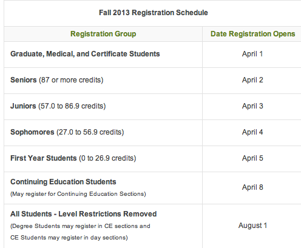Click the April 4 date cell

[x=252, y=132]
